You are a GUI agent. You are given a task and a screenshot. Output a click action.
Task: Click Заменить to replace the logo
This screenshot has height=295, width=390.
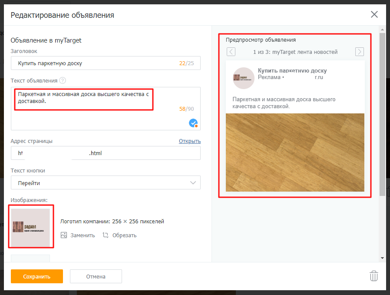[x=83, y=235]
